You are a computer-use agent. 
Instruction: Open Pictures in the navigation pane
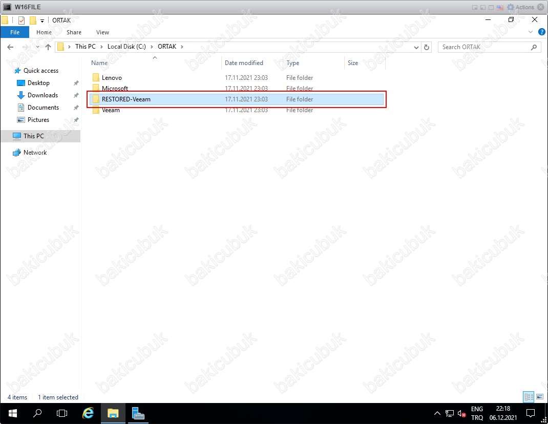38,119
